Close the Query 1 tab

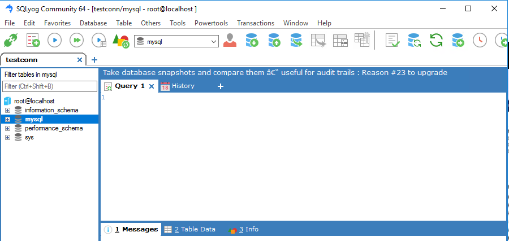click(151, 86)
